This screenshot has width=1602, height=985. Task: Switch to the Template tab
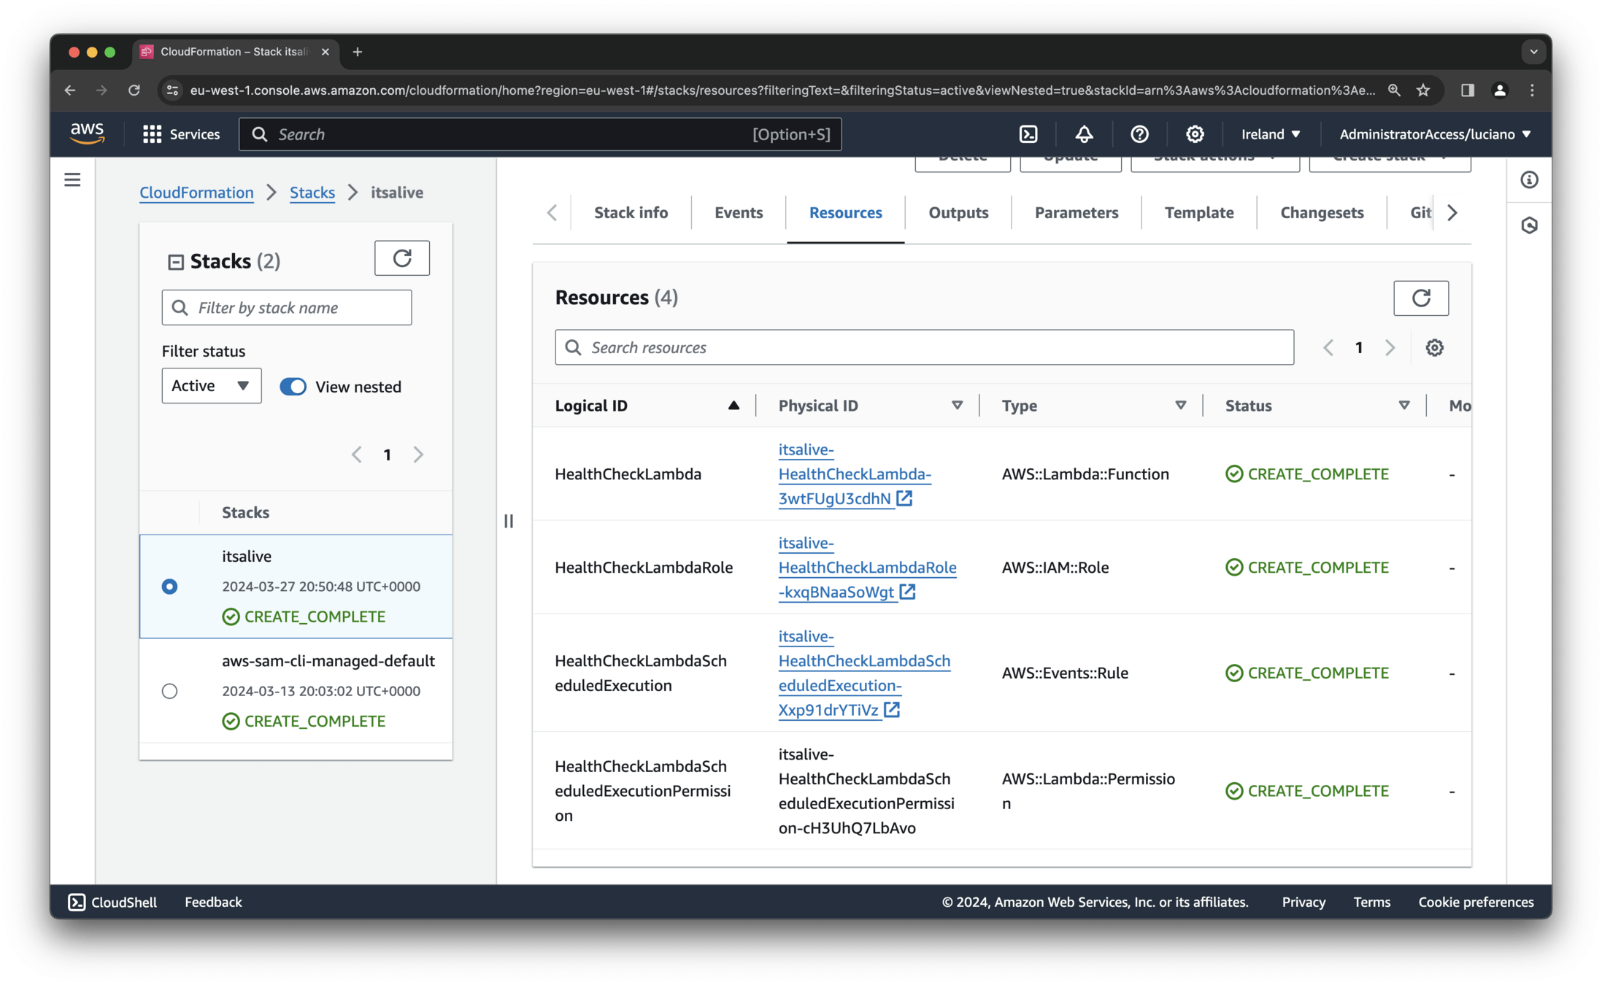[1198, 212]
